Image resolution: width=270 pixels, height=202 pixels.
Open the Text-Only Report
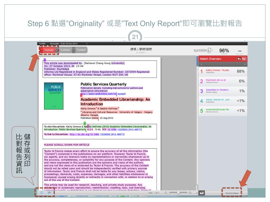click(x=232, y=193)
